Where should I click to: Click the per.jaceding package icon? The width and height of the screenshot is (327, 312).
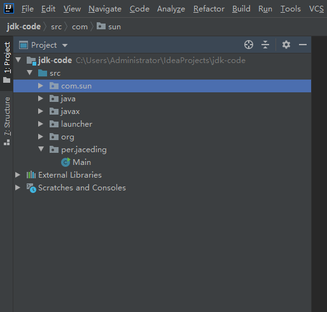54,150
